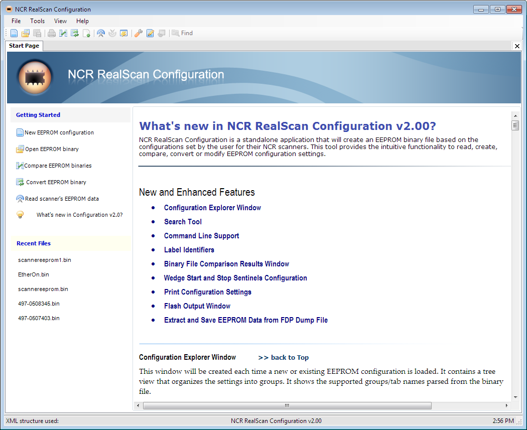Open the Tools menu

pyautogui.click(x=37, y=21)
